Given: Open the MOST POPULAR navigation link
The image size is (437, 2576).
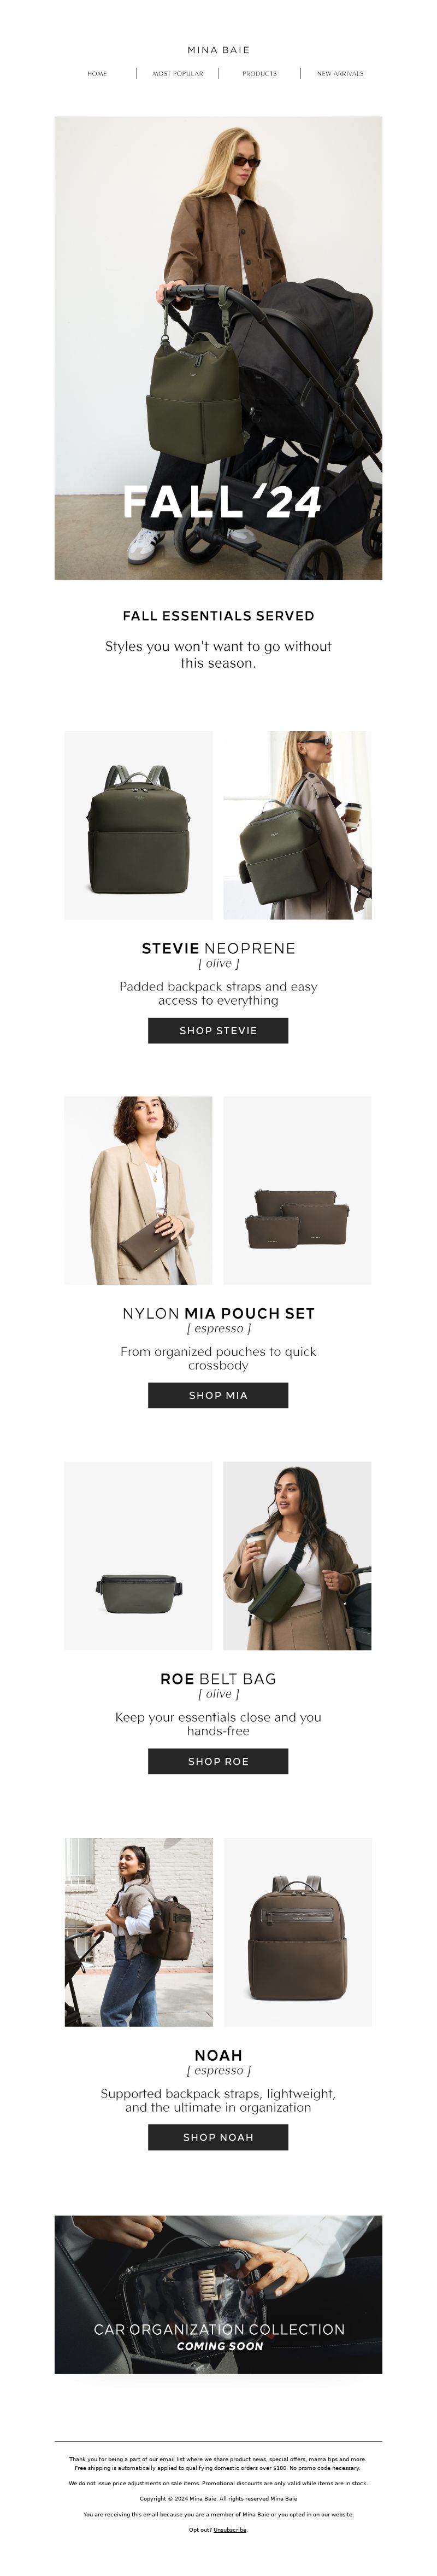Looking at the screenshot, I should 178,73.
